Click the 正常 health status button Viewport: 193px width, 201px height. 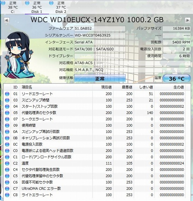(100, 79)
